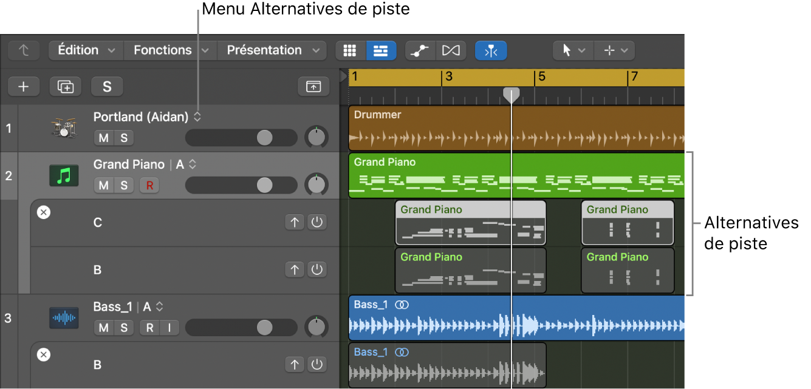The width and height of the screenshot is (811, 389).
Task: Click the Bass_1 volume slider
Action: tap(241, 328)
